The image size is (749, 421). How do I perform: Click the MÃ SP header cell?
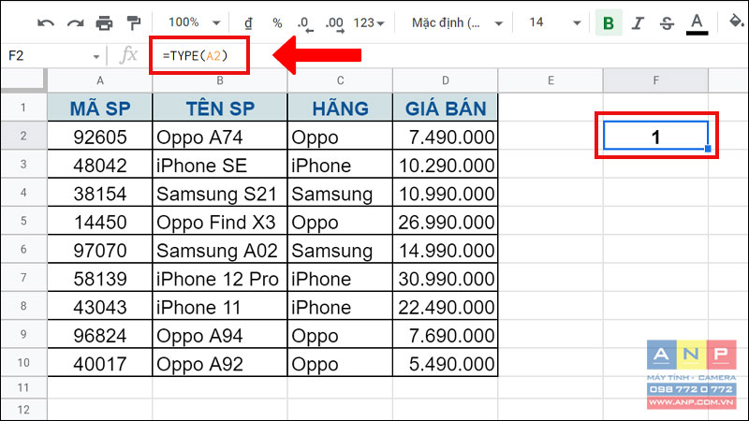point(100,108)
